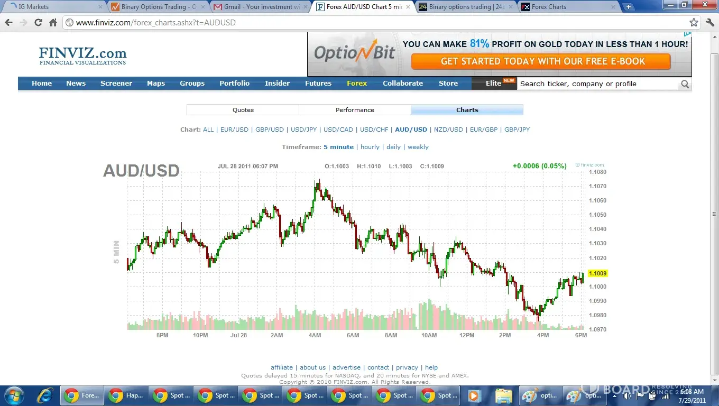719x406 pixels.
Task: Open Insider in the navigation bar
Action: tap(278, 83)
